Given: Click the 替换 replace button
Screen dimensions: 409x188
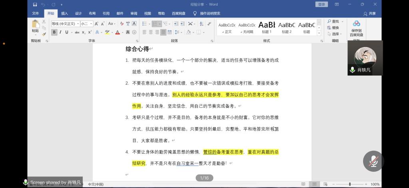Looking at the screenshot, I should (x=333, y=28).
